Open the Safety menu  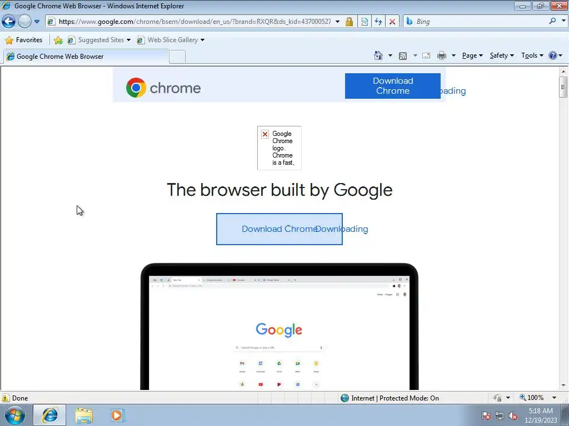coord(502,55)
